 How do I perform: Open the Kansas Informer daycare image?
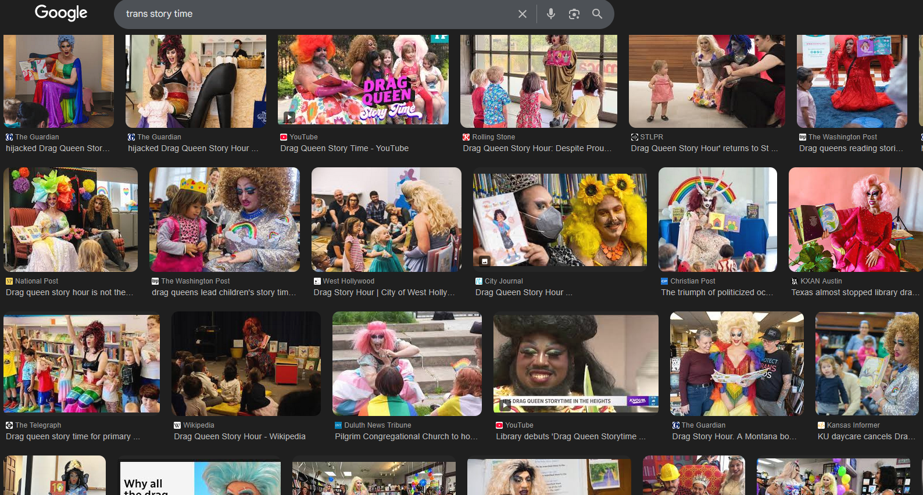[x=867, y=364]
